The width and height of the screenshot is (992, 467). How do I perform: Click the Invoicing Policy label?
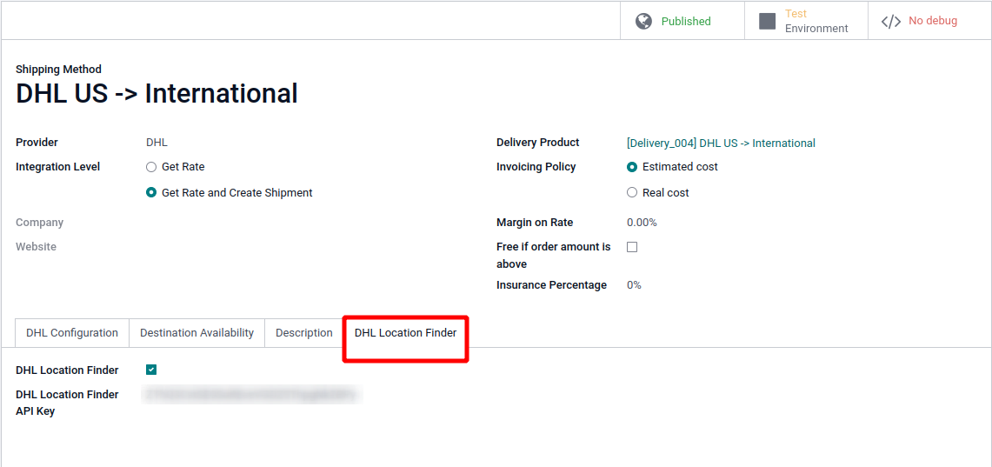click(x=536, y=167)
